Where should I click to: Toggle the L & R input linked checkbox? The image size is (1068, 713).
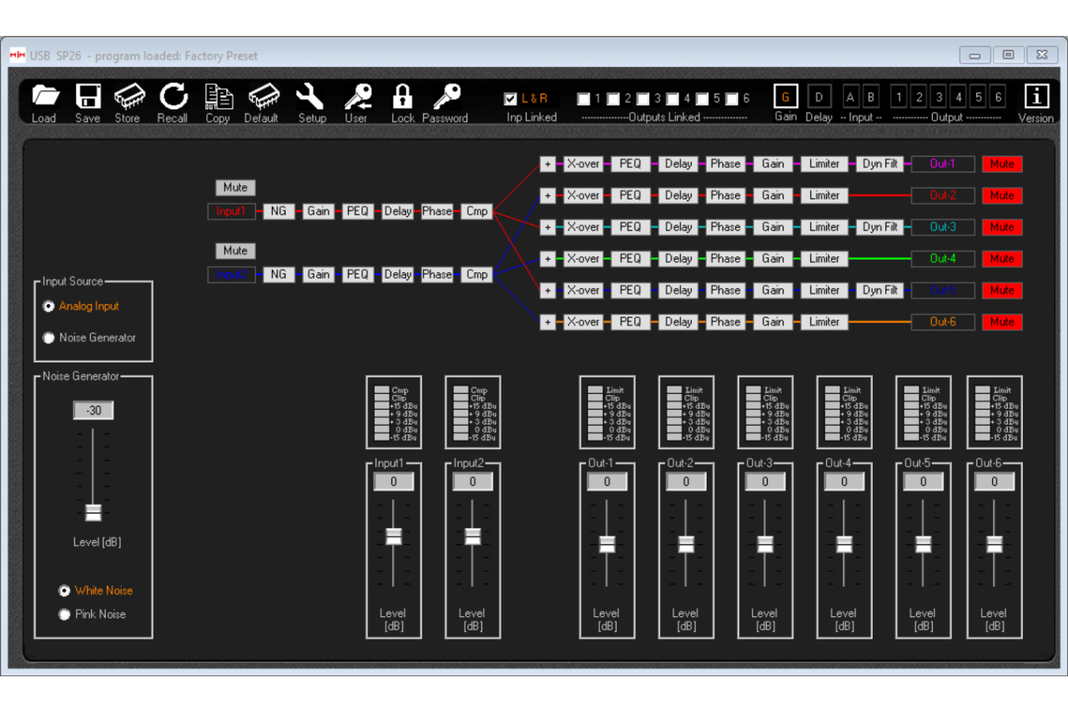point(511,99)
